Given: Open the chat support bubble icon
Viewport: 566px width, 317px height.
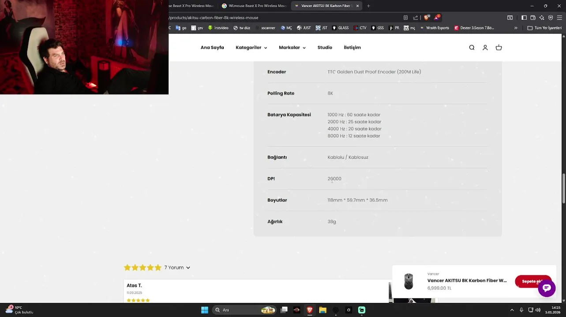Looking at the screenshot, I should pos(547,288).
